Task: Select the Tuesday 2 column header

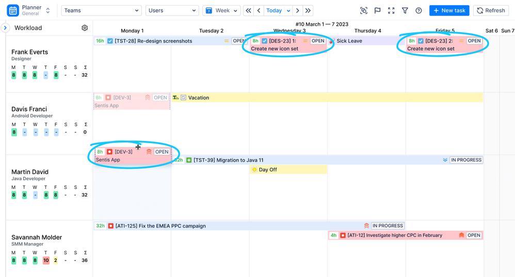Action: (x=211, y=31)
